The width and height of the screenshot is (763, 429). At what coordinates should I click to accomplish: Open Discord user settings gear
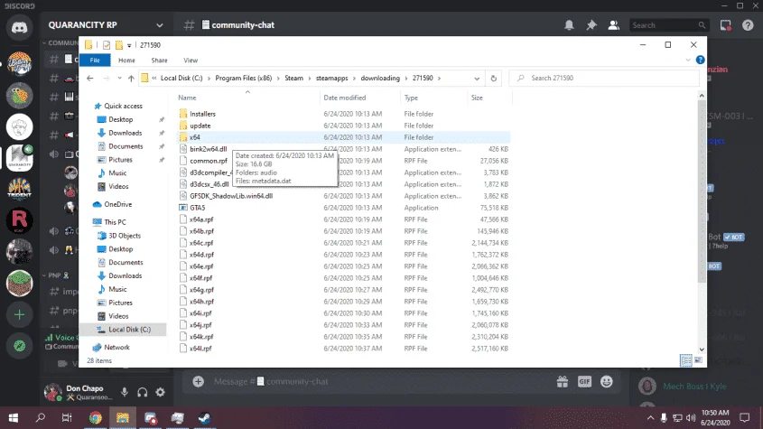(x=160, y=392)
